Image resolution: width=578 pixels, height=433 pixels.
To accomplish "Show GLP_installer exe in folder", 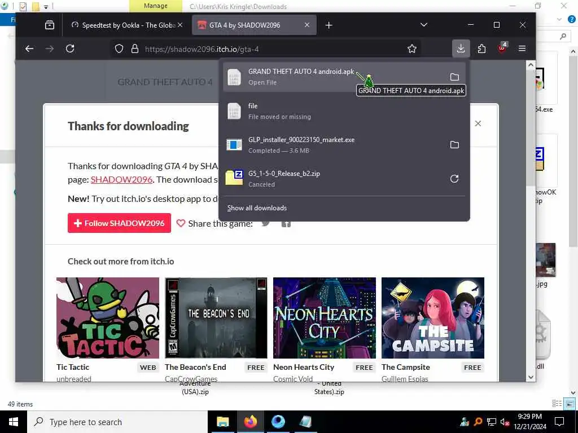I will (454, 145).
